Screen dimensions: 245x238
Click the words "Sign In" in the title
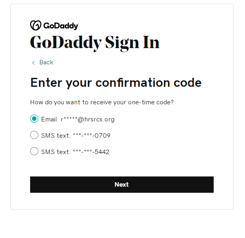coord(132,42)
